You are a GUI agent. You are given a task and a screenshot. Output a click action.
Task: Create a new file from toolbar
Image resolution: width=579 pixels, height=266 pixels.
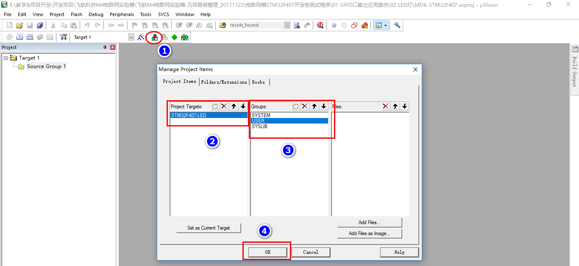pos(9,25)
